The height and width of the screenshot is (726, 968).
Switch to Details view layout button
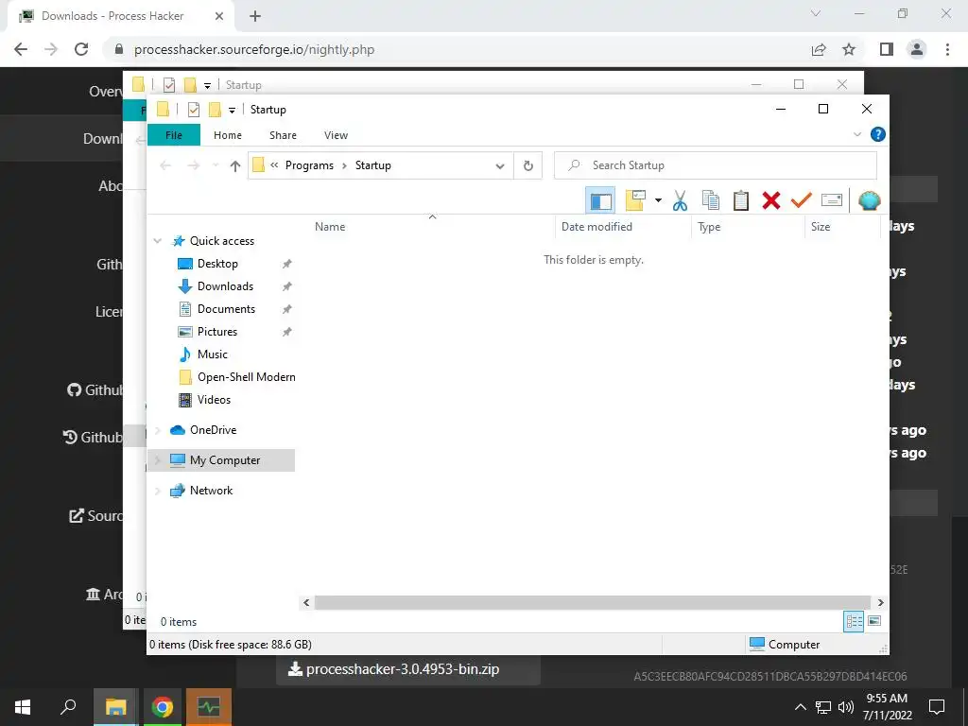(x=854, y=621)
